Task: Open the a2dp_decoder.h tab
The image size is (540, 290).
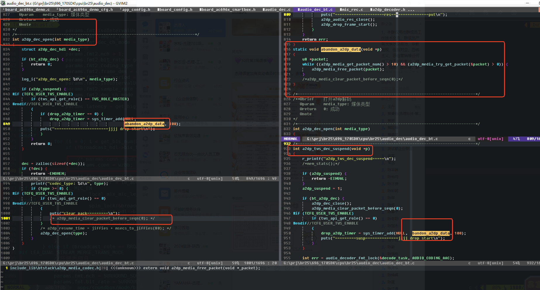Action: [x=387, y=9]
